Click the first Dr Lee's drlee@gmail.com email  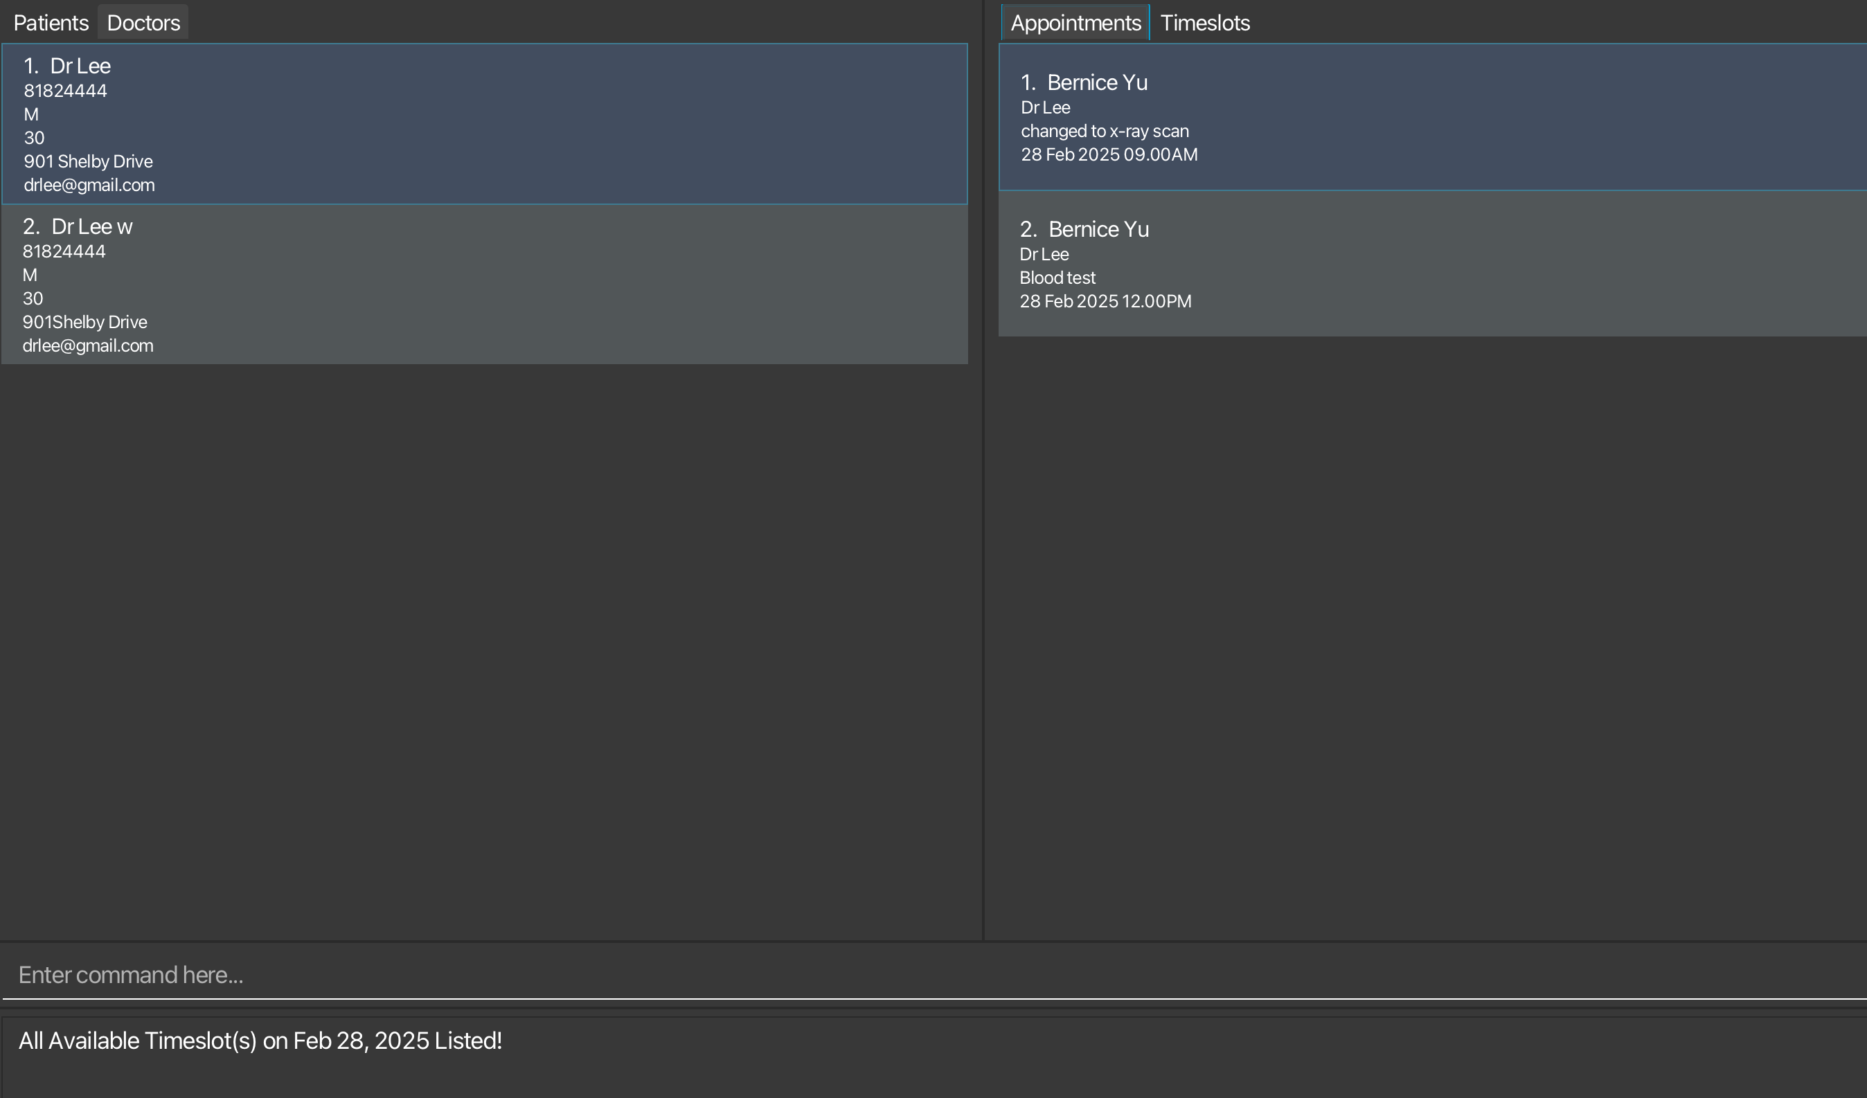(x=89, y=186)
